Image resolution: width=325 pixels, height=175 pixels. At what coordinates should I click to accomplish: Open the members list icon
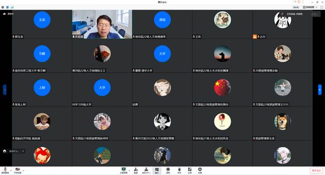click(x=146, y=170)
